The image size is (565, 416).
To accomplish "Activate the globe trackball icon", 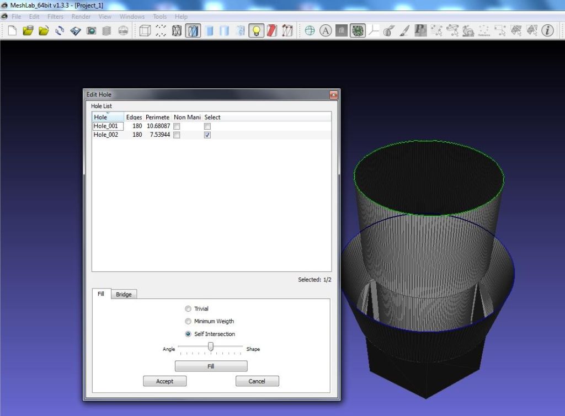I will [x=310, y=31].
